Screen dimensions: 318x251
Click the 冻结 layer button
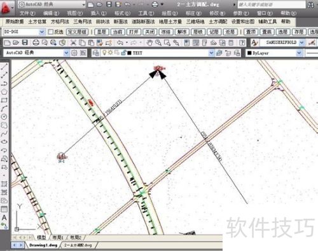[166, 32]
